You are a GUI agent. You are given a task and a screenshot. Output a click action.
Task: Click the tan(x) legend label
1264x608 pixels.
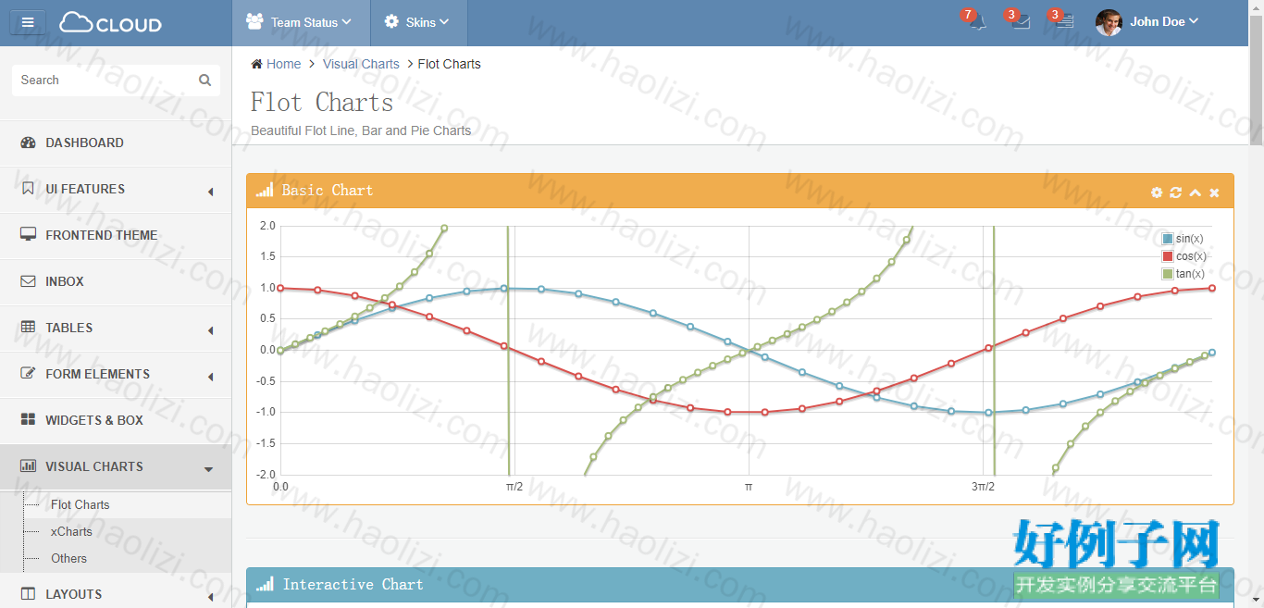pos(1190,274)
